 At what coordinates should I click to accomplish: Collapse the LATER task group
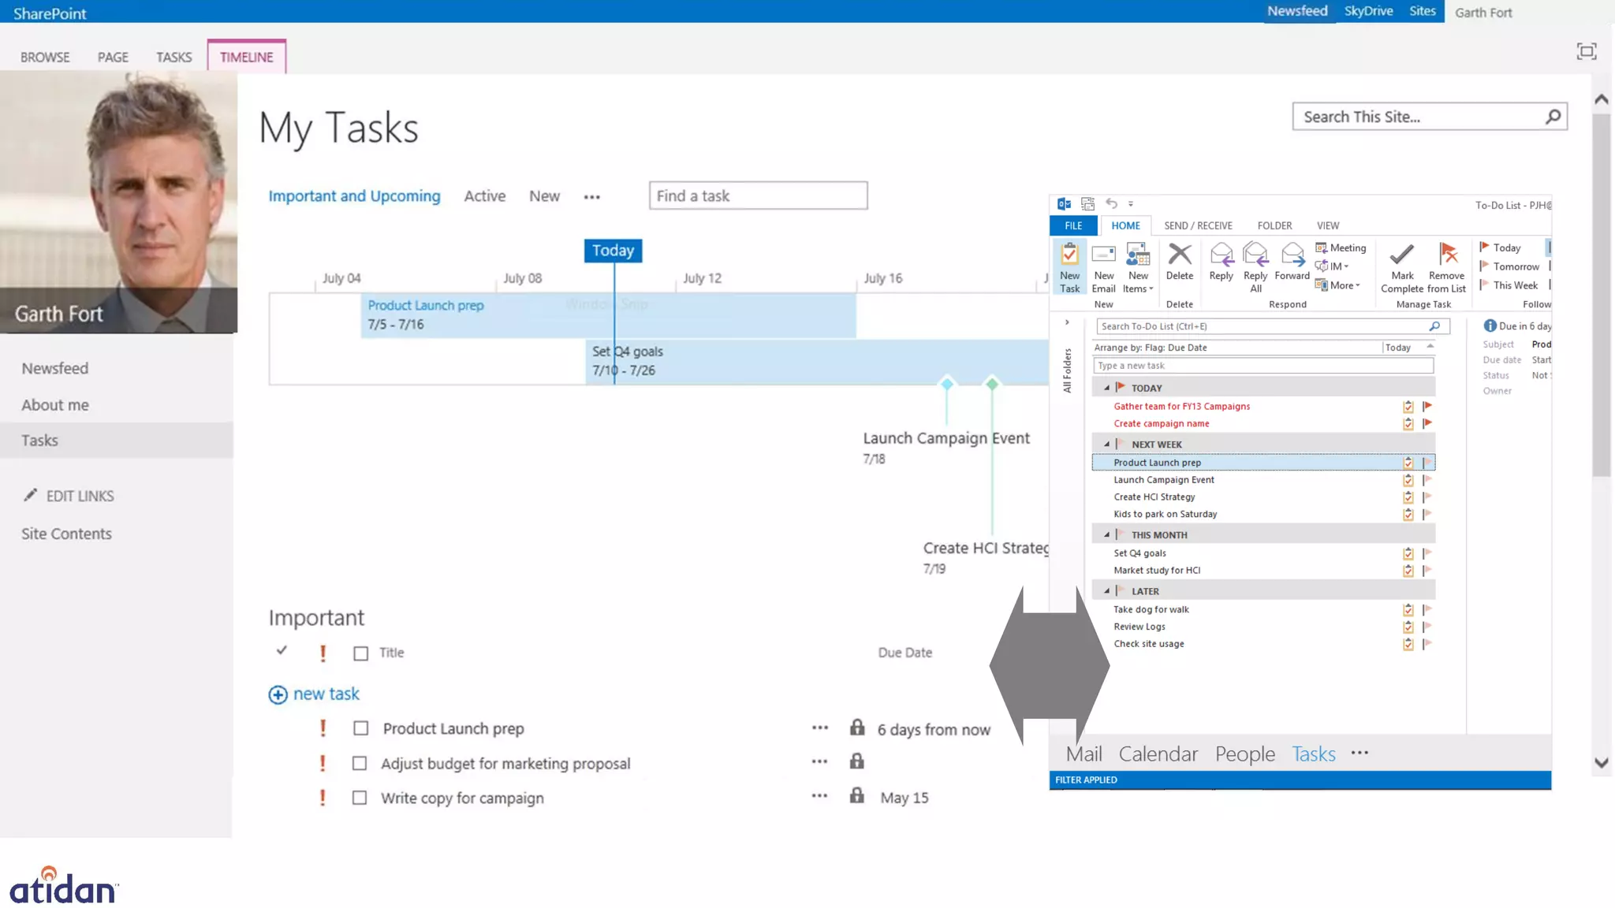tap(1106, 591)
